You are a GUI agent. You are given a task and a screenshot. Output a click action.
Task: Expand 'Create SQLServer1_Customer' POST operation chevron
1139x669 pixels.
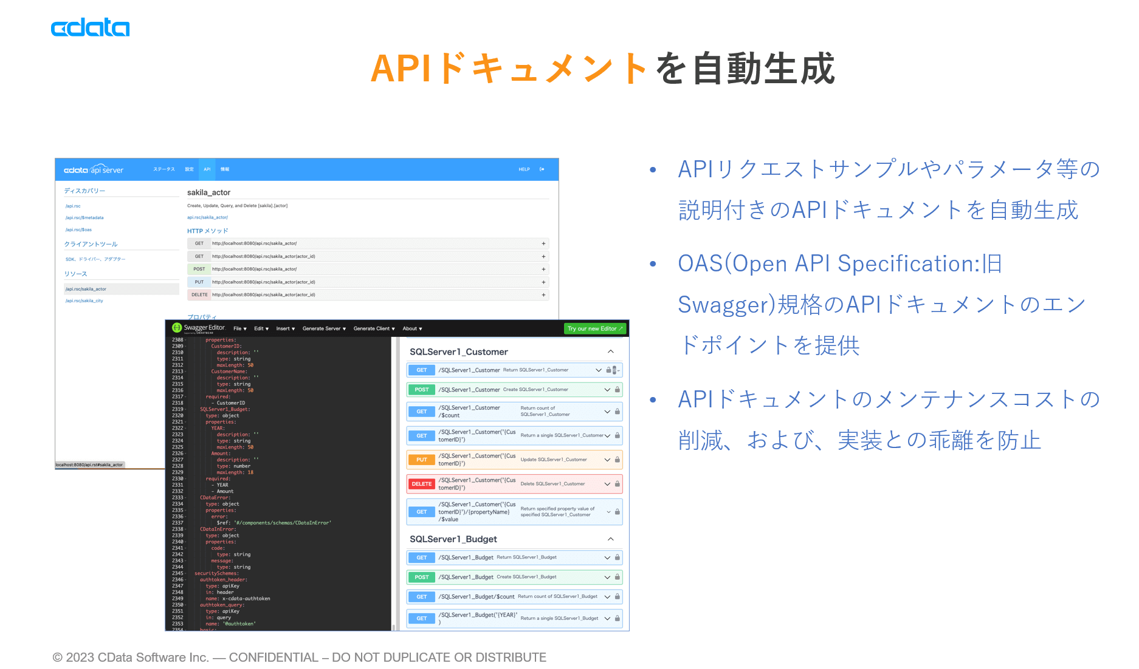point(607,390)
